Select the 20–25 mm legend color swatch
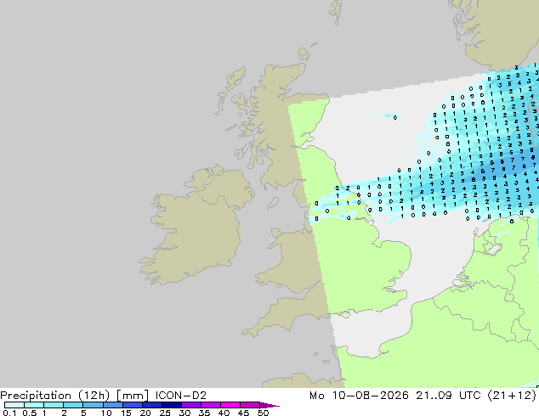This screenshot has width=539, height=416. pyautogui.click(x=152, y=405)
